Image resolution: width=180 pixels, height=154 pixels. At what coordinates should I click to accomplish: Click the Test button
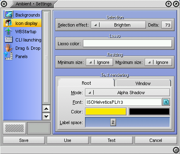pos(112,140)
